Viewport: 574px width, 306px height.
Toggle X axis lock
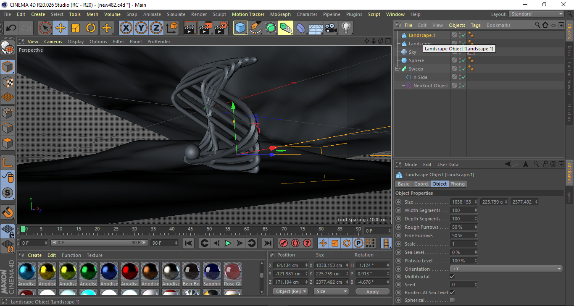pyautogui.click(x=126, y=28)
